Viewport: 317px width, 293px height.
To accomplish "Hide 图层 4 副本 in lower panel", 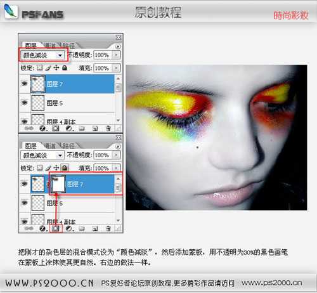I will (x=25, y=221).
